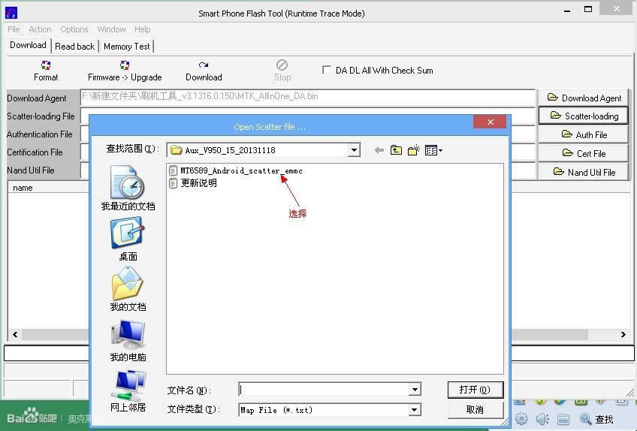Viewport: 637px width, 431px height.
Task: Click the Flash Tool app title icon
Action: tap(11, 13)
